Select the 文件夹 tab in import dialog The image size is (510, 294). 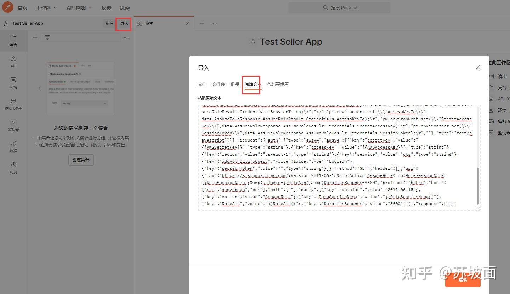[x=219, y=84]
